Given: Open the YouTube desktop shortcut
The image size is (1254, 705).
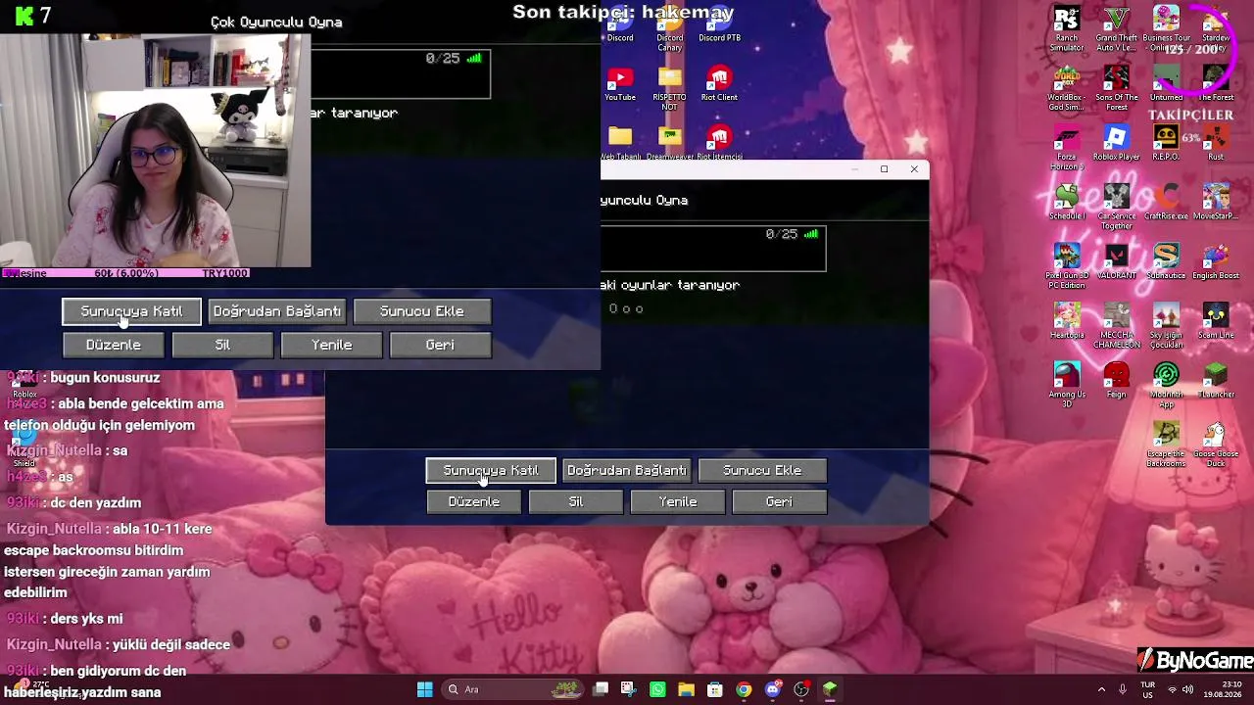Looking at the screenshot, I should click(x=620, y=84).
